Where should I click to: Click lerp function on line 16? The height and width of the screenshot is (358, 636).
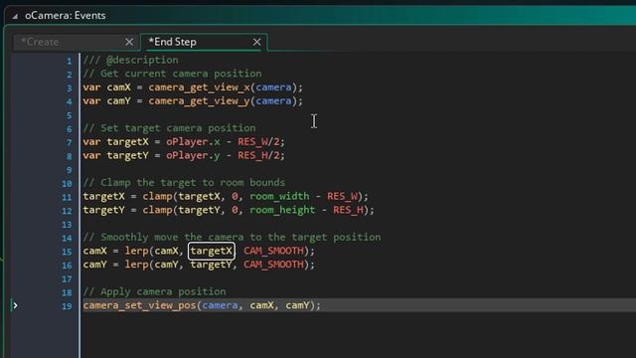coord(137,265)
